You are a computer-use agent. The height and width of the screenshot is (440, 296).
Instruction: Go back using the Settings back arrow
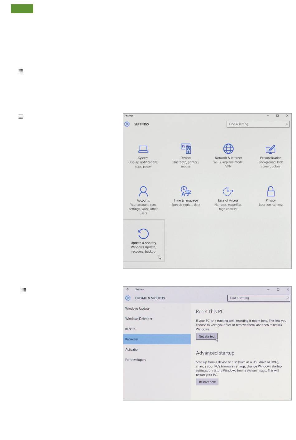128,289
